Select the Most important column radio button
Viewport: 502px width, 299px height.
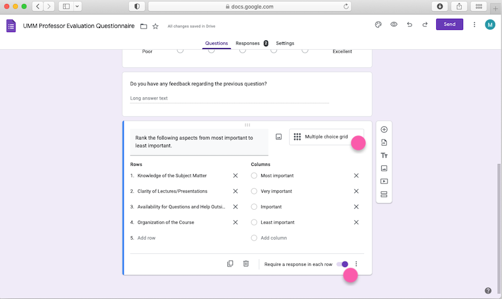pos(254,176)
